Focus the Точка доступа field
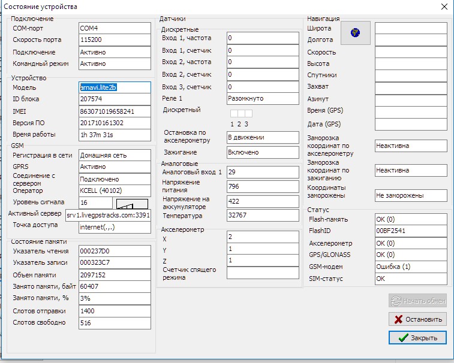Screen dimensions: 454x363 click(x=114, y=226)
